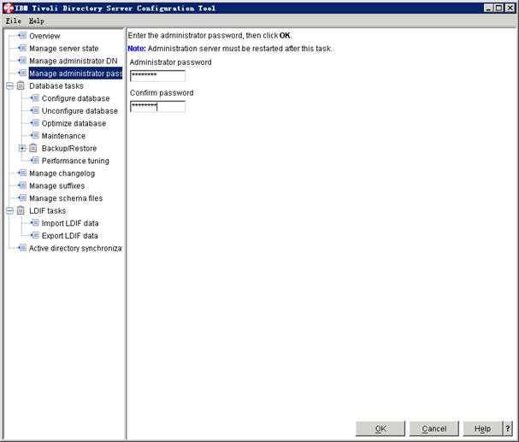Select Export LDIF data
Image resolution: width=519 pixels, height=442 pixels.
click(x=69, y=236)
